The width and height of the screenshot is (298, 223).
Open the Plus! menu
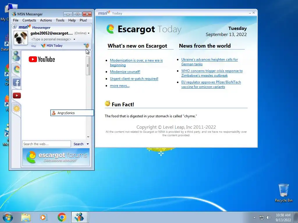pos(83,20)
